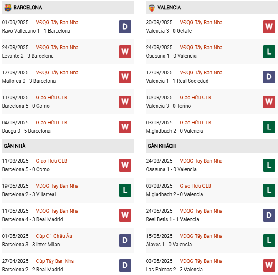Click the W badge for Daegu 0-5 Barcelona
Image resolution: width=278 pixels, height=275 pixels.
(125, 127)
